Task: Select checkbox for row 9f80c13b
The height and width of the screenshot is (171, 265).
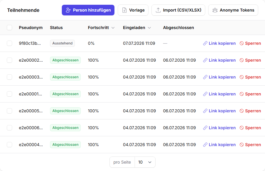Action: 9,43
